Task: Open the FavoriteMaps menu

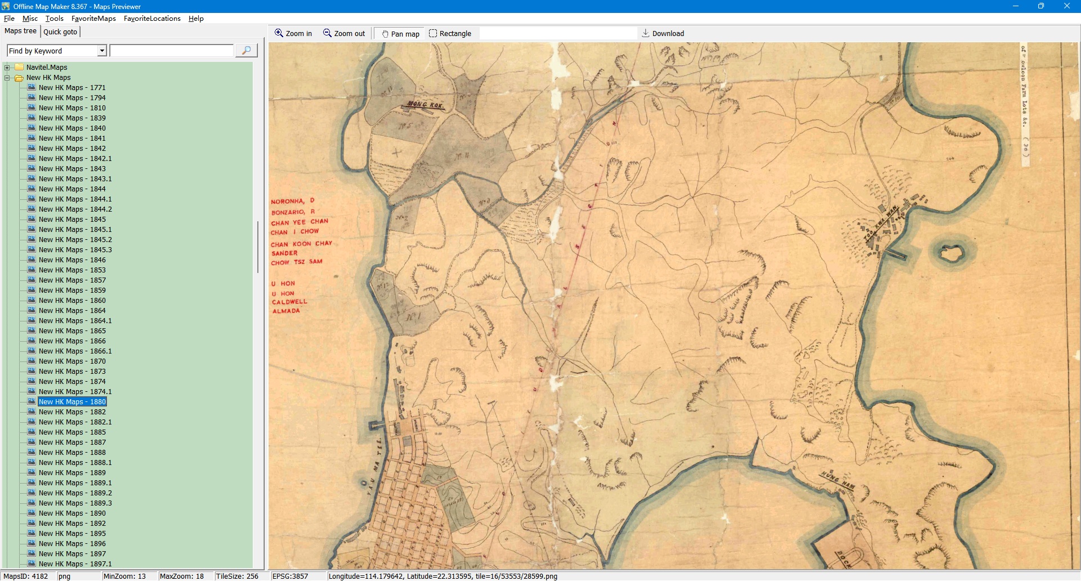Action: [x=93, y=19]
